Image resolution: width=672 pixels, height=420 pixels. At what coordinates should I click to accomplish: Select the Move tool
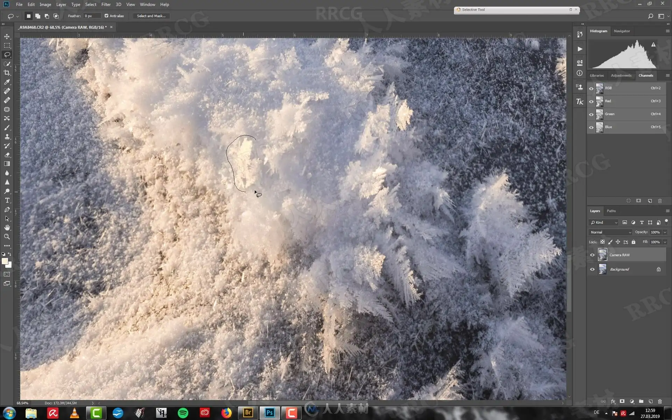tap(7, 36)
